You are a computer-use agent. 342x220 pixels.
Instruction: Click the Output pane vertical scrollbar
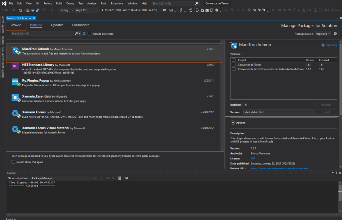[340, 197]
